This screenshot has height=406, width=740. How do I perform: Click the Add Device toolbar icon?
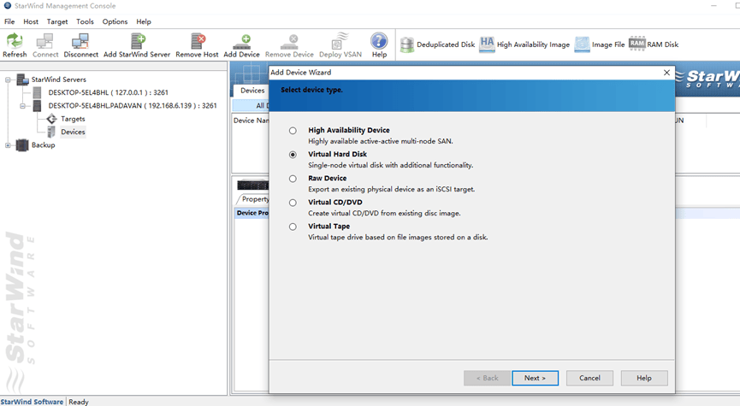[x=241, y=42]
